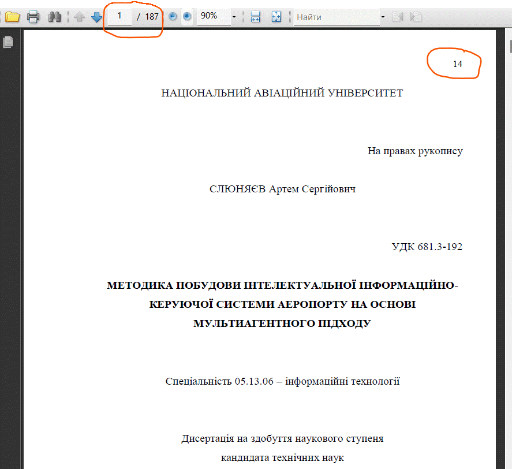Screen dimensions: 512x469
Task: Fit the whole page in window
Action: point(276,17)
